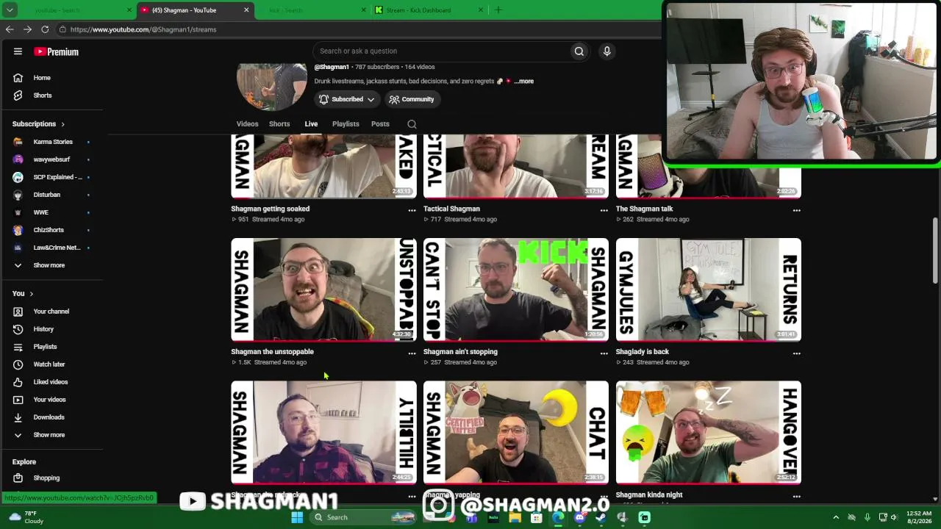
Task: Click the page vertical scrollbar
Action: (935, 250)
